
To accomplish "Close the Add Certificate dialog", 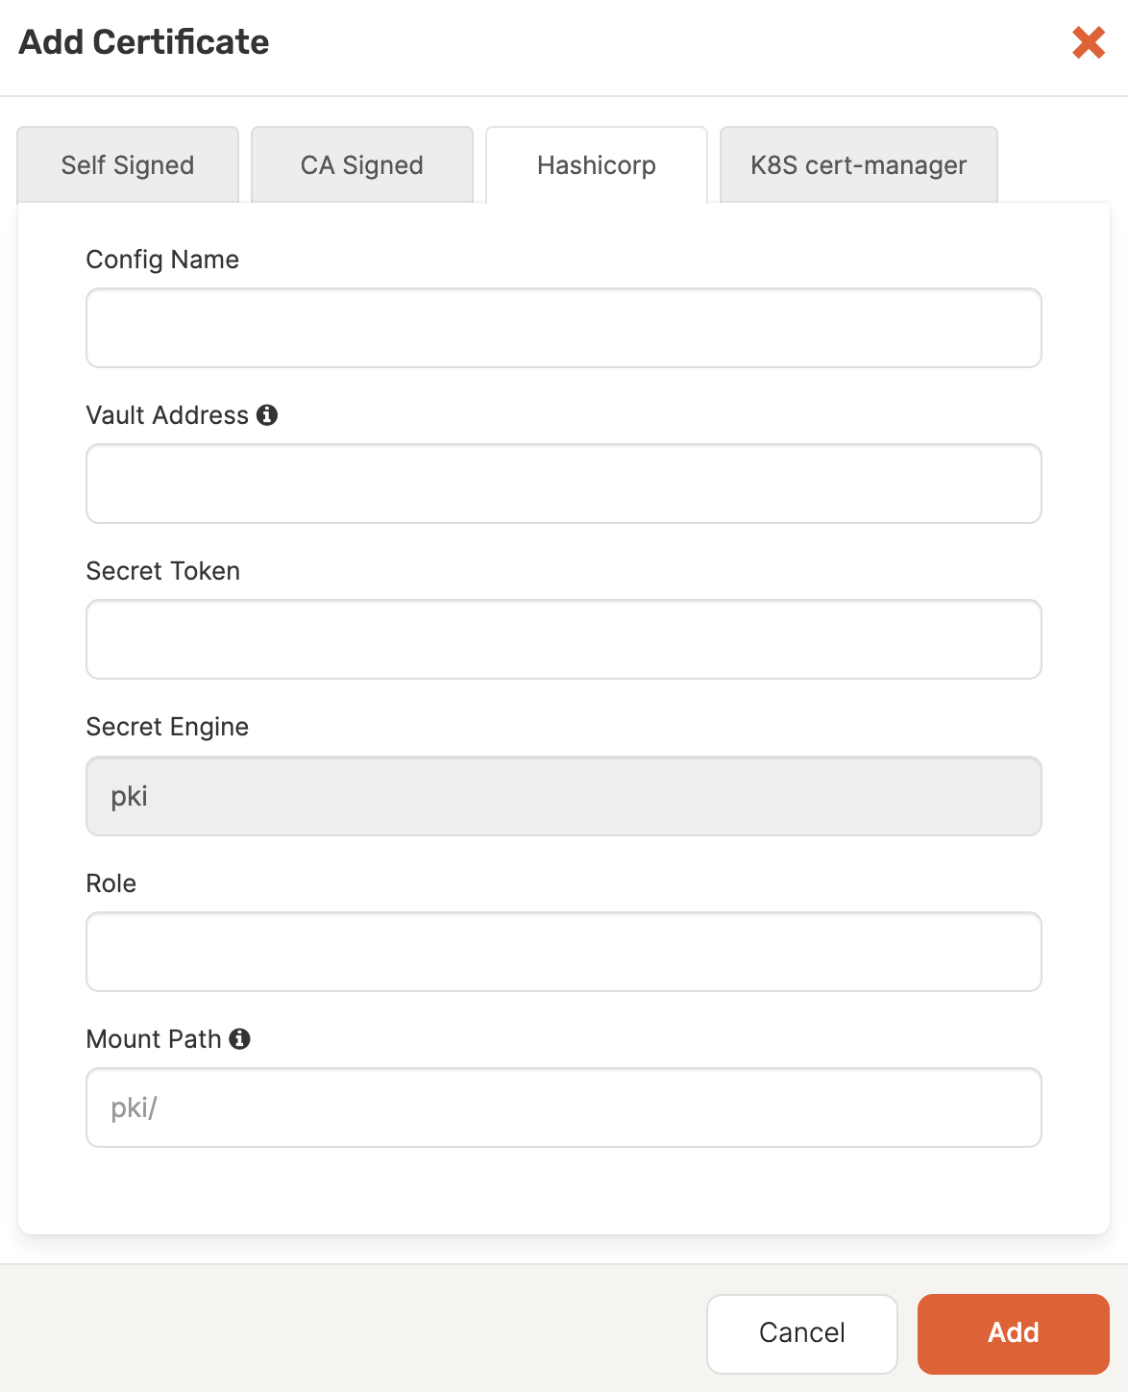I will [x=1087, y=42].
